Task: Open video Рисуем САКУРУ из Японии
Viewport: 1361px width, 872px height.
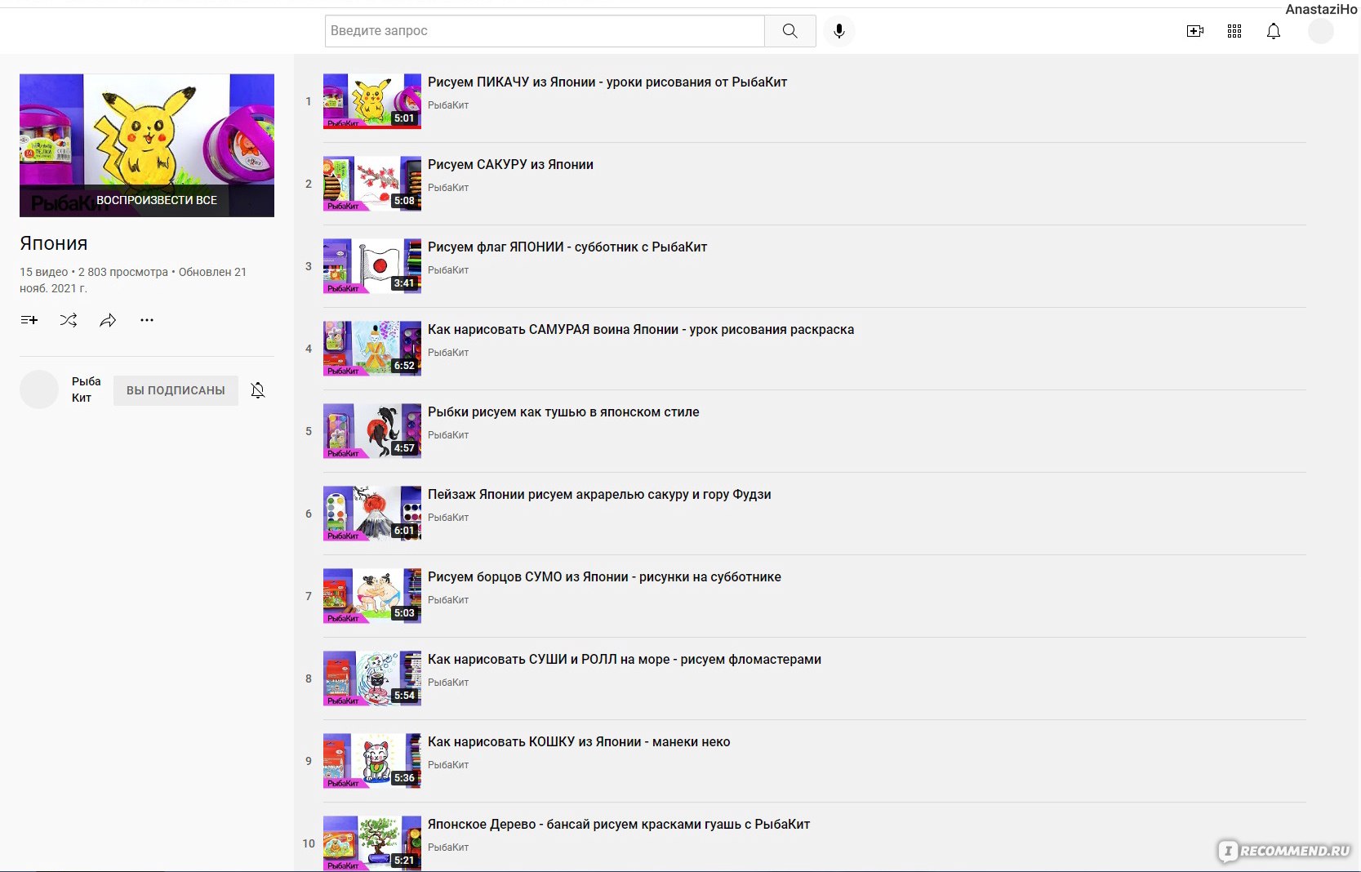Action: [510, 164]
